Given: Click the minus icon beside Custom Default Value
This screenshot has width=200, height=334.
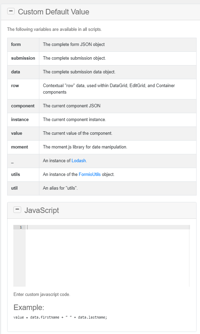Looking at the screenshot, I should 11,11.
